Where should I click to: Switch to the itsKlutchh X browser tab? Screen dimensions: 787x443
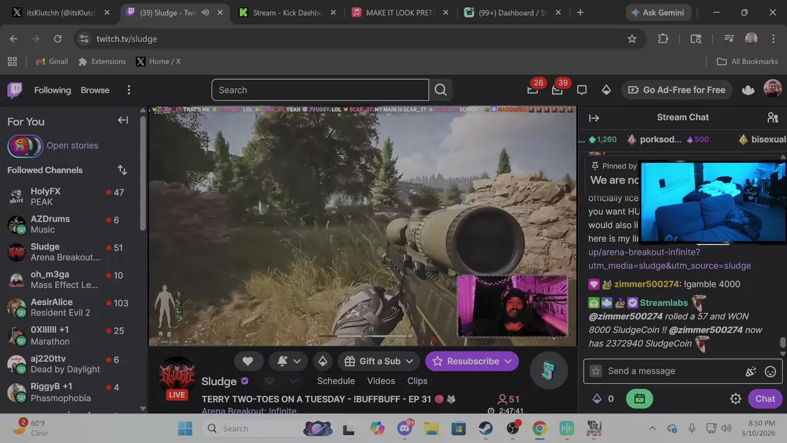[x=61, y=12]
